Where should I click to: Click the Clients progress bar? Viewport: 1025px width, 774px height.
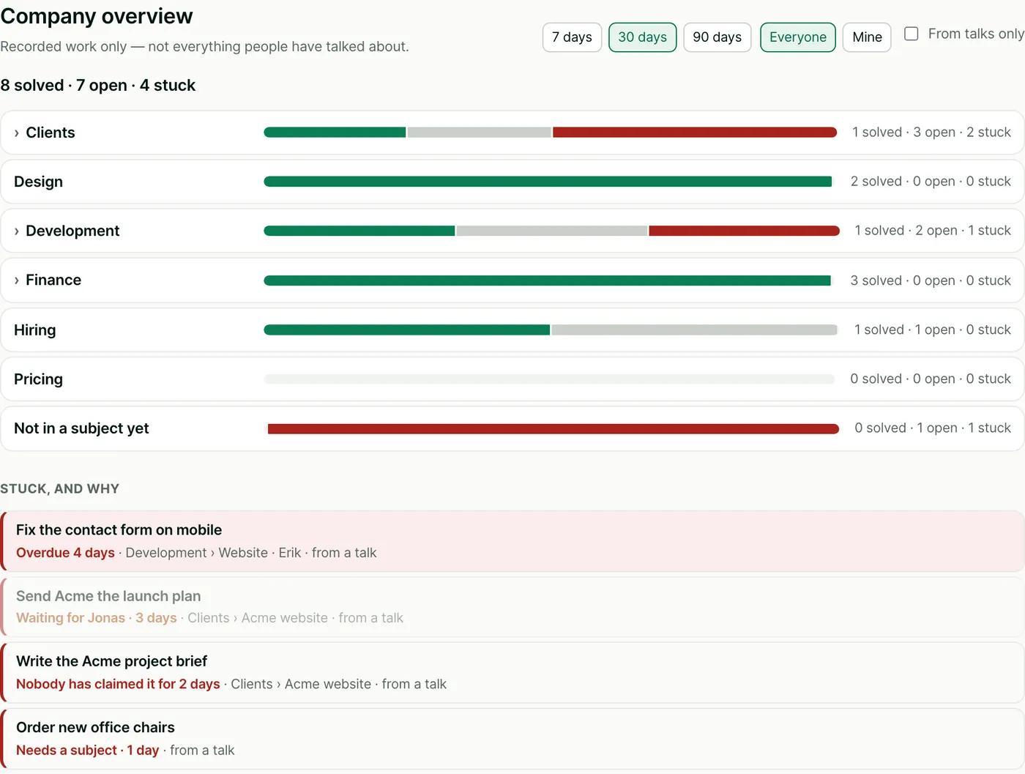(551, 133)
